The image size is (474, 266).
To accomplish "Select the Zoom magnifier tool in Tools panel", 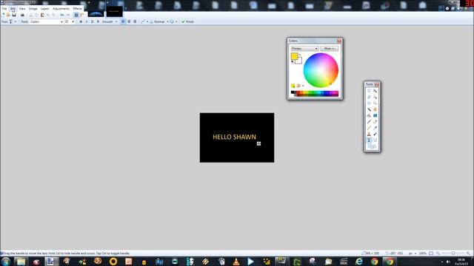I will [x=375, y=103].
